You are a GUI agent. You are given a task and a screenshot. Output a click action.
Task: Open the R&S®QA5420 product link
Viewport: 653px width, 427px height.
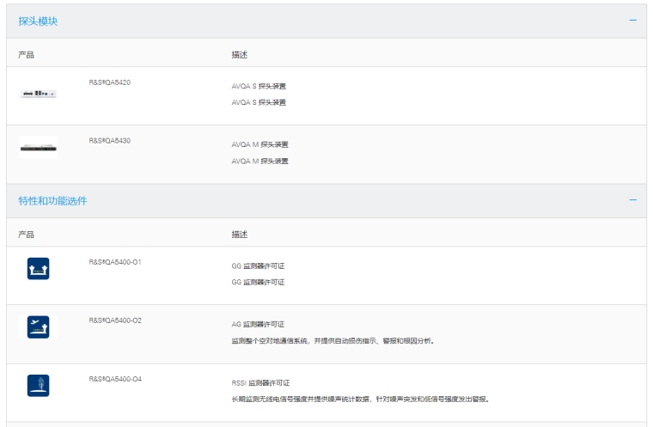pos(109,82)
